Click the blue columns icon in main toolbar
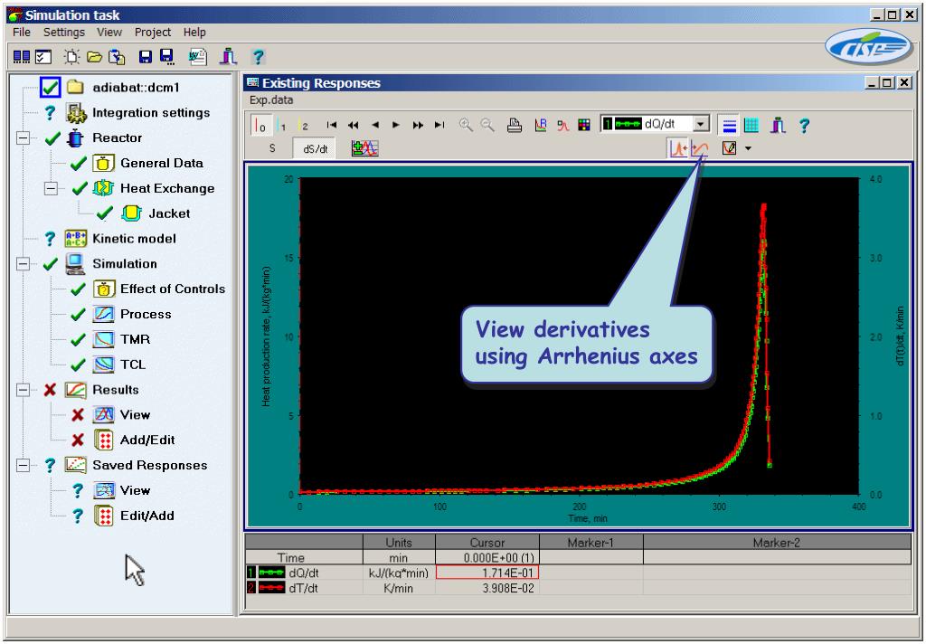Screen dimensions: 926x644 pos(22,57)
